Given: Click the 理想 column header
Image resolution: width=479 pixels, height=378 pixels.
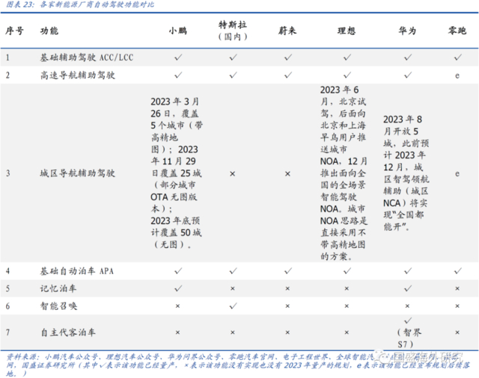Looking at the screenshot, I should coord(347,31).
